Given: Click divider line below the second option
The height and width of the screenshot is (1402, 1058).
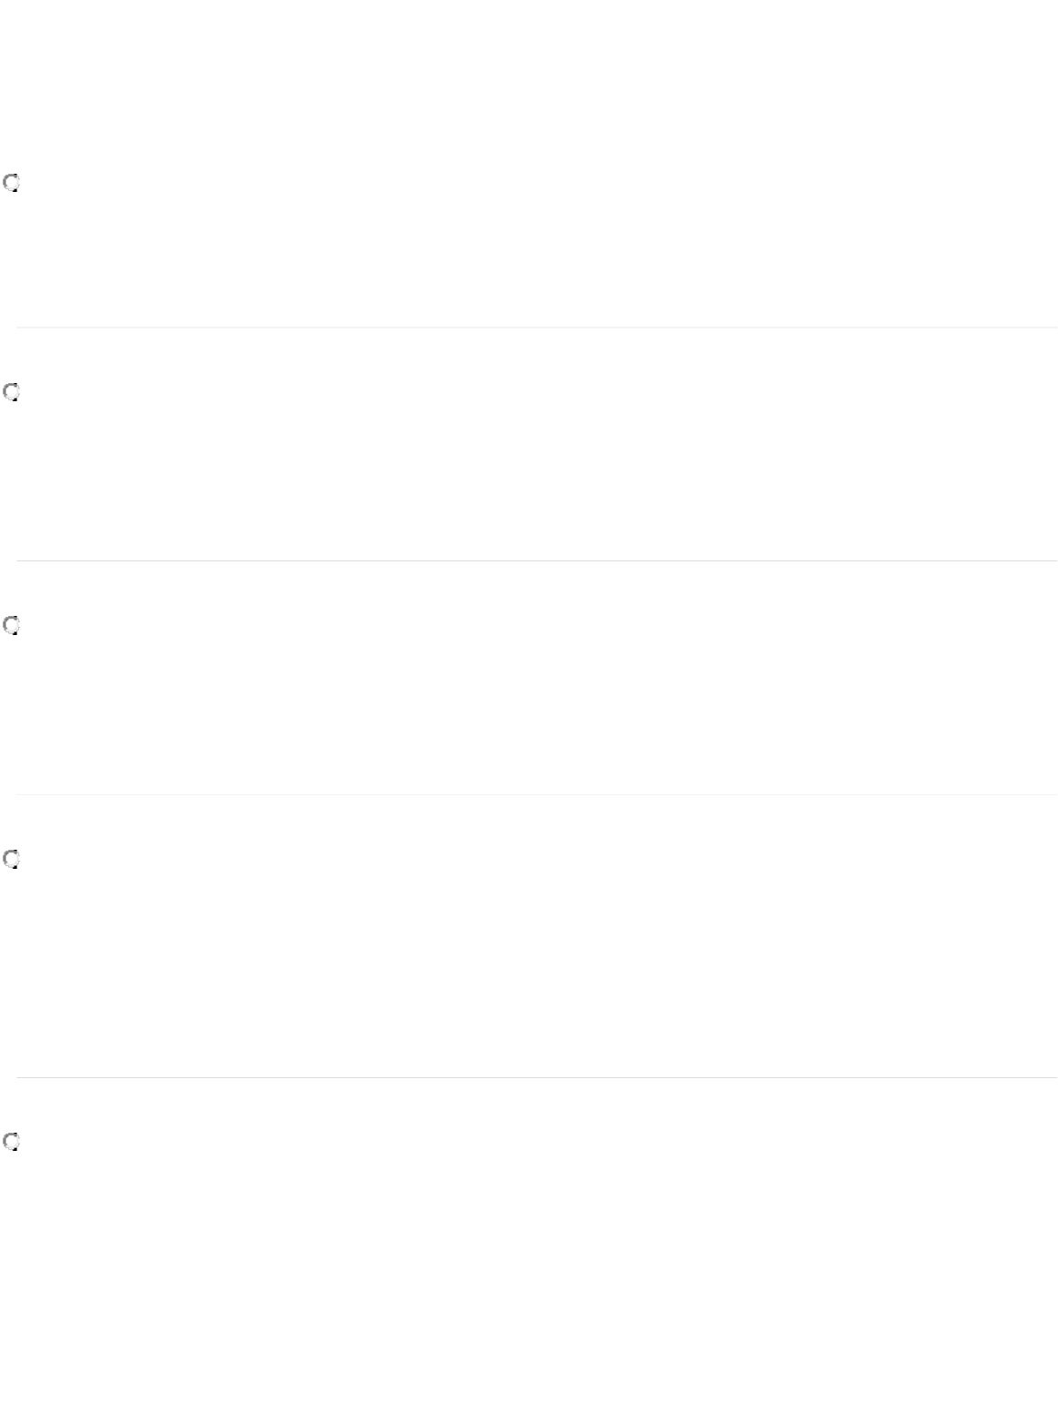Looking at the screenshot, I should 537,560.
